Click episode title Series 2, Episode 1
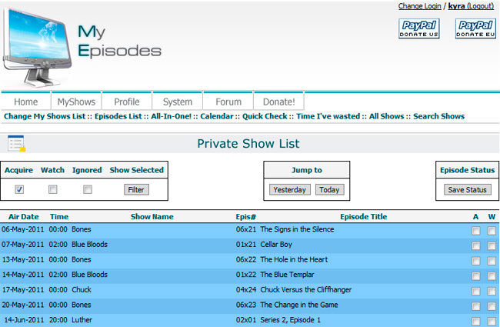Image resolution: width=500 pixels, height=327 pixels. click(x=291, y=319)
